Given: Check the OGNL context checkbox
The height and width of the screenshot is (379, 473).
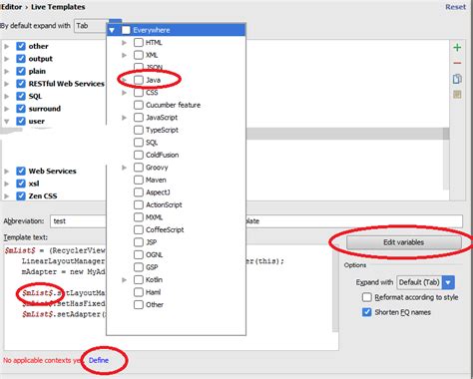Looking at the screenshot, I should tap(139, 254).
